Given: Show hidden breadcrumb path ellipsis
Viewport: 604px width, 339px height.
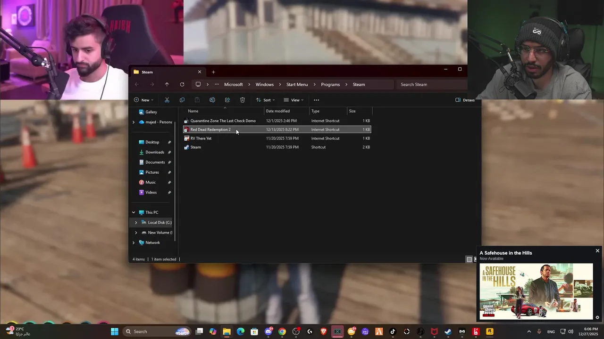Looking at the screenshot, I should tap(217, 84).
